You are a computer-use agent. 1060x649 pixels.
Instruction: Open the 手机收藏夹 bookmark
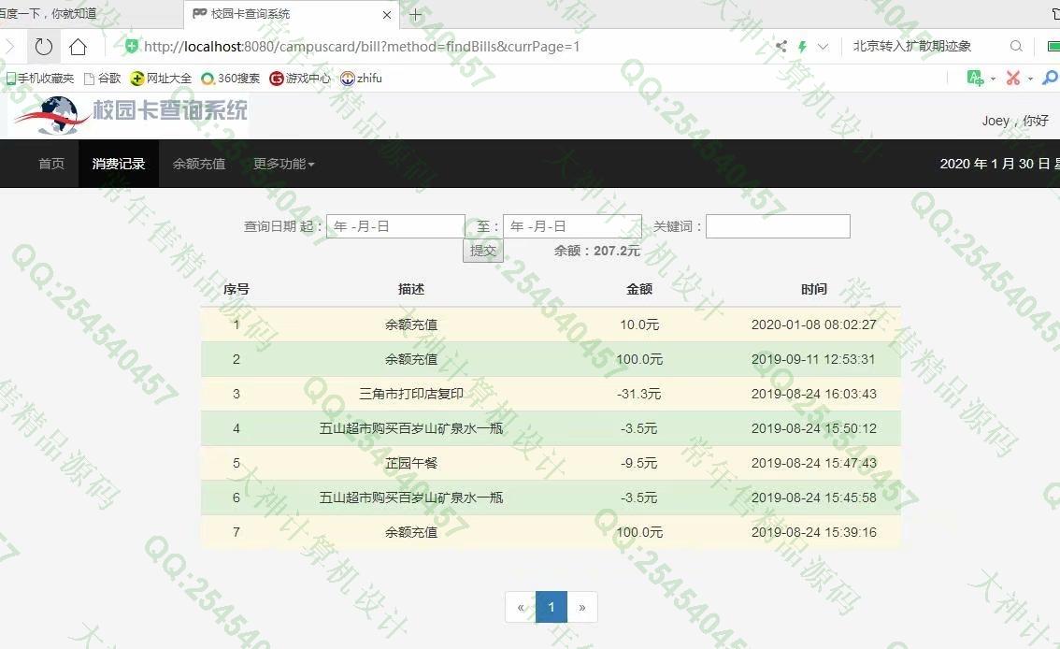pyautogui.click(x=40, y=79)
